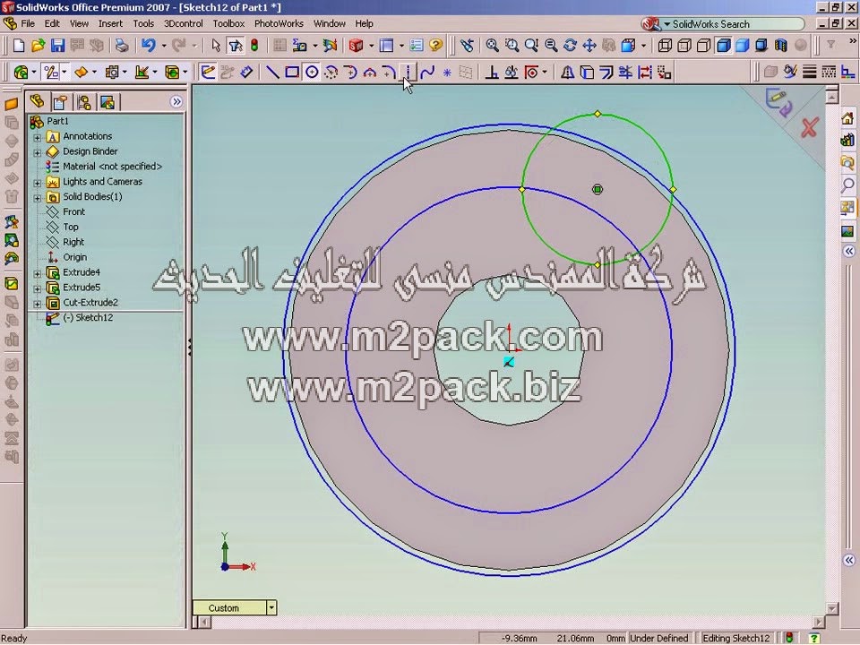
Task: Expand the Extrude4 feature
Action: click(x=37, y=273)
